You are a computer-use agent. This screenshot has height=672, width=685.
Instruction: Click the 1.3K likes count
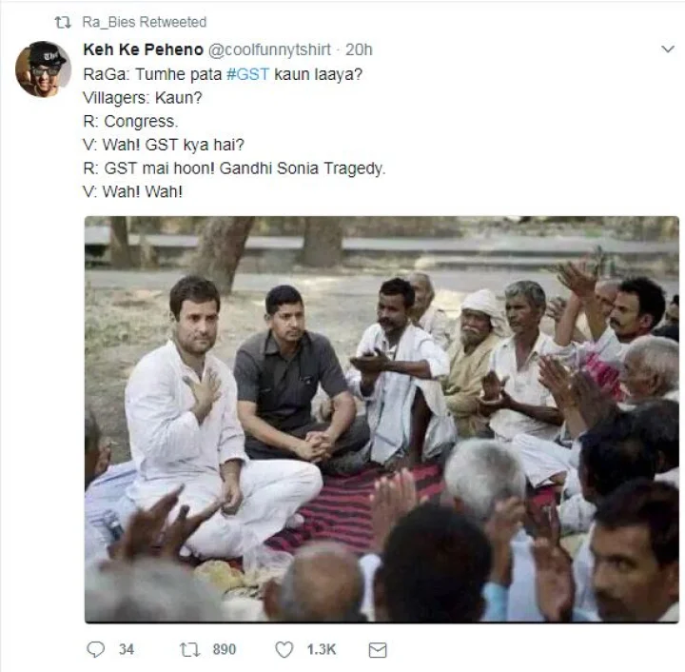click(x=321, y=650)
